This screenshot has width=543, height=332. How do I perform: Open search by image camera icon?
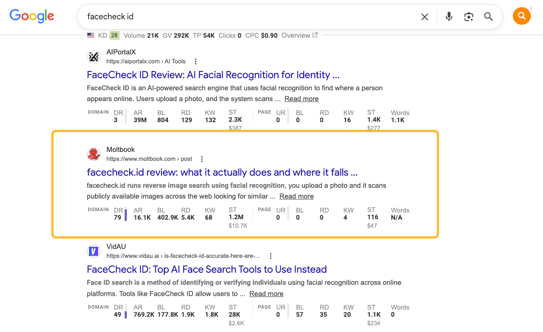tap(469, 17)
